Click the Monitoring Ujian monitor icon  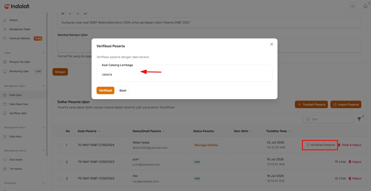click(x=5, y=71)
